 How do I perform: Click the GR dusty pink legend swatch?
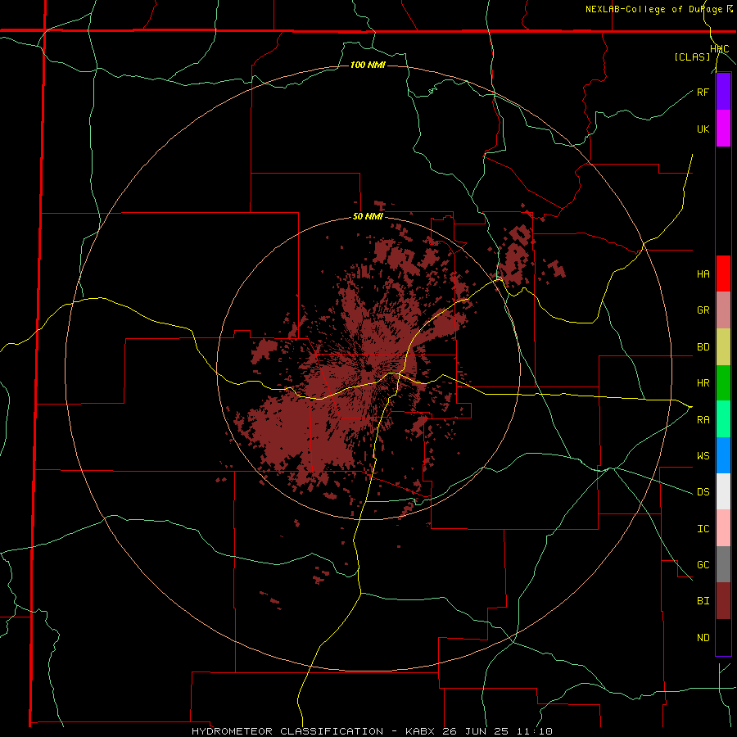[x=723, y=310]
